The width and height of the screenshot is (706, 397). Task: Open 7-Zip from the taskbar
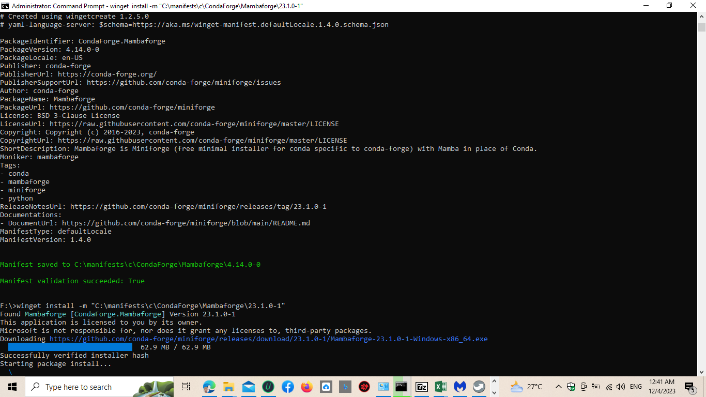[421, 387]
